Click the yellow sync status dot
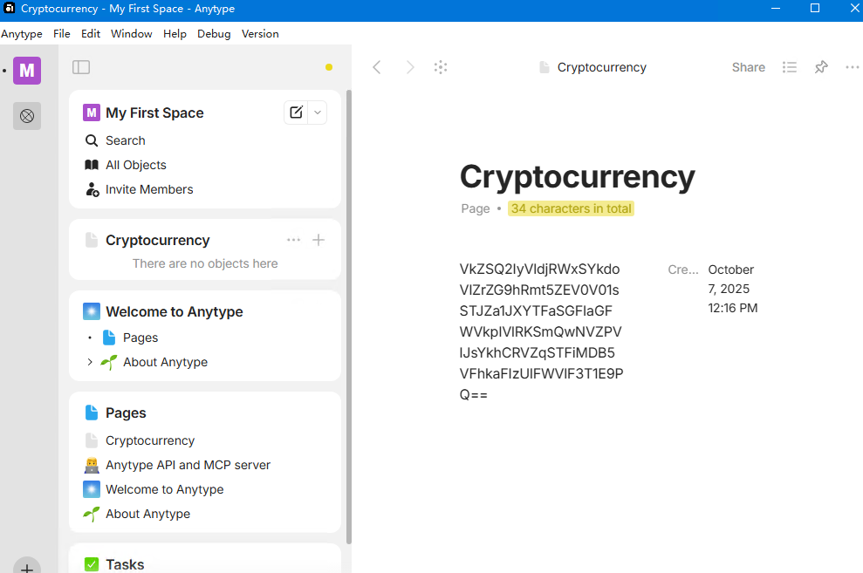 tap(329, 67)
